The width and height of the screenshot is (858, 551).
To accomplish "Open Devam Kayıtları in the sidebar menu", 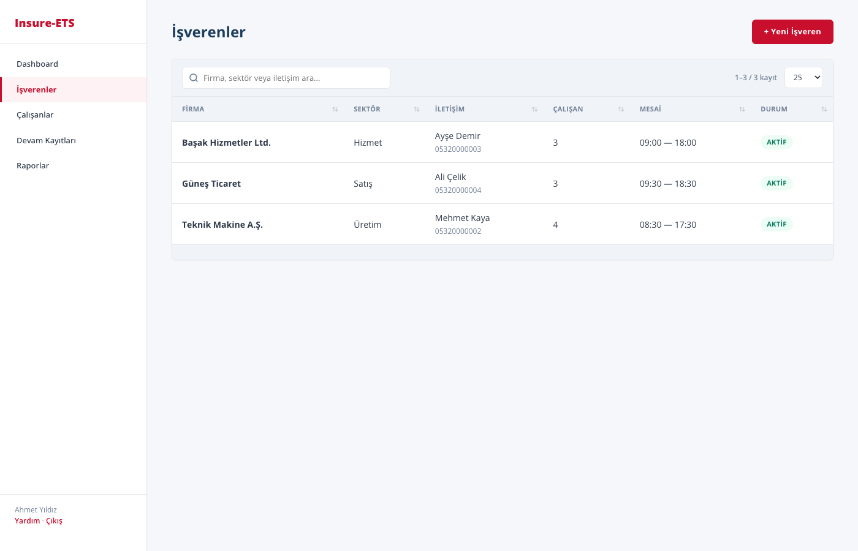I will [46, 140].
